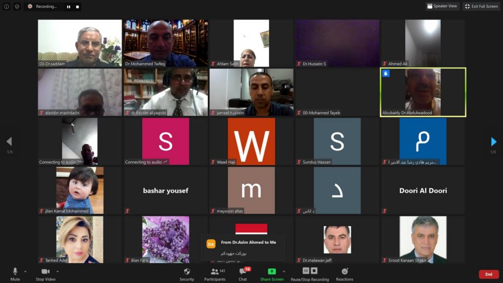Viewport: 503px width, 283px height.
Task: Click the encryption shield icon at top
Action: pyautogui.click(x=17, y=6)
